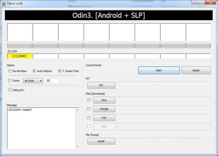The height and width of the screenshot is (156, 218).
Task: Click the DUMP file path field
Action: (x=164, y=141)
